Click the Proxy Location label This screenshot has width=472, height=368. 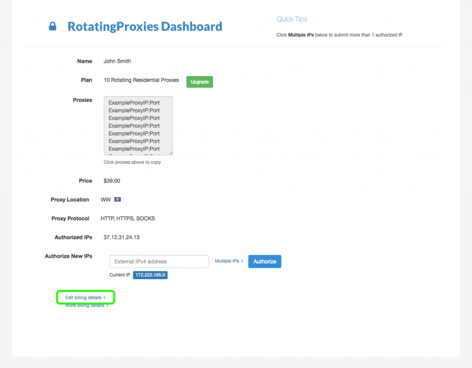coord(70,200)
